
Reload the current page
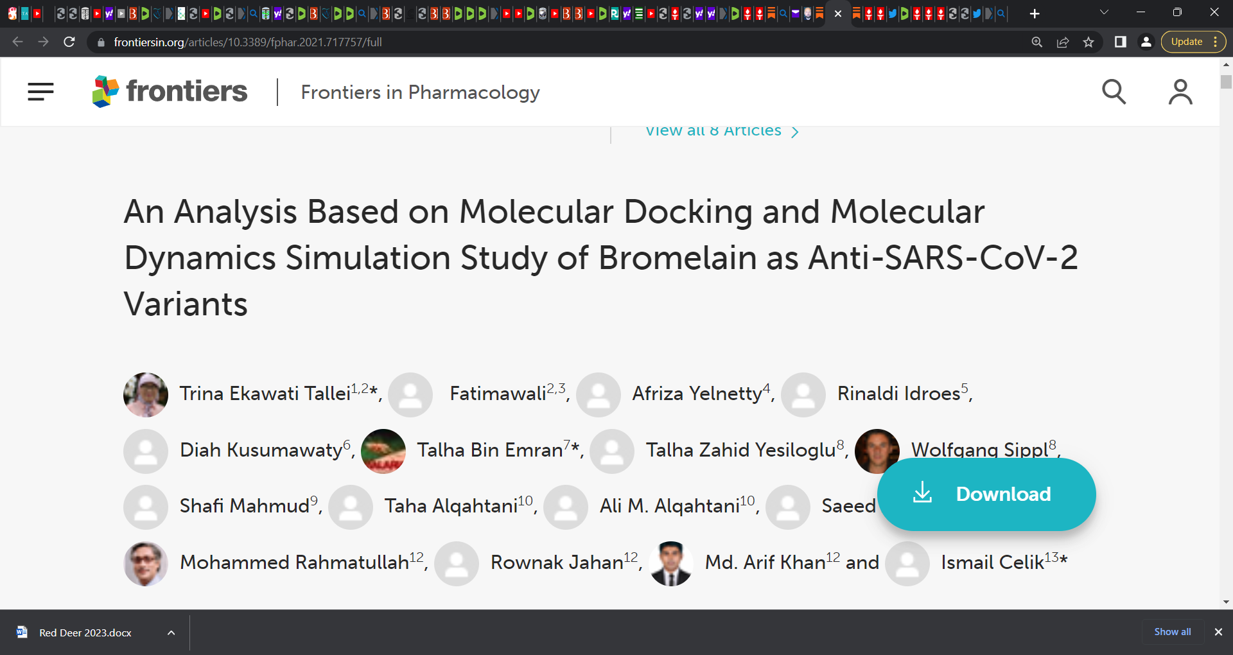pos(69,42)
